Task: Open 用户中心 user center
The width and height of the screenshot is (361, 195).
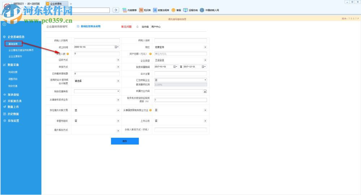Action: (x=156, y=27)
